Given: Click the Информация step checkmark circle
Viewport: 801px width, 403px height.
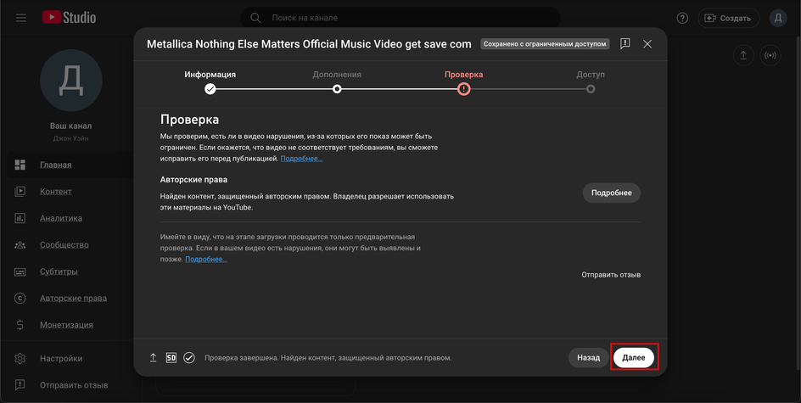Looking at the screenshot, I should point(210,89).
